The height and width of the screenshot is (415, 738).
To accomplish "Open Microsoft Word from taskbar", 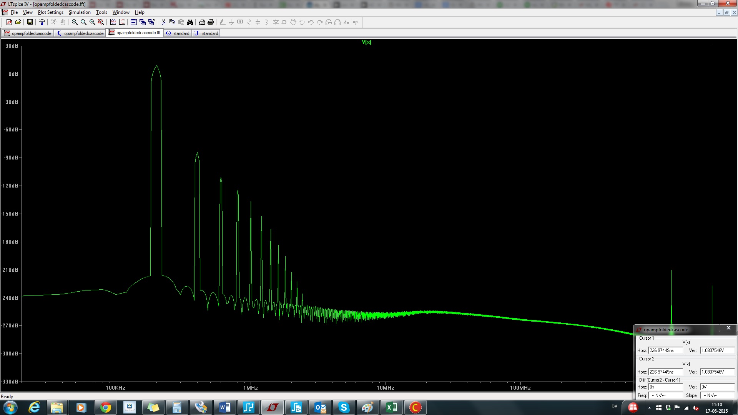I will (224, 407).
